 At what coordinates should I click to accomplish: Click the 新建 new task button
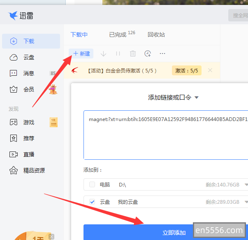pos(81,54)
